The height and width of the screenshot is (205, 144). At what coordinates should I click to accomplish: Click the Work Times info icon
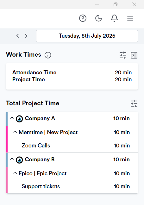pyautogui.click(x=48, y=55)
